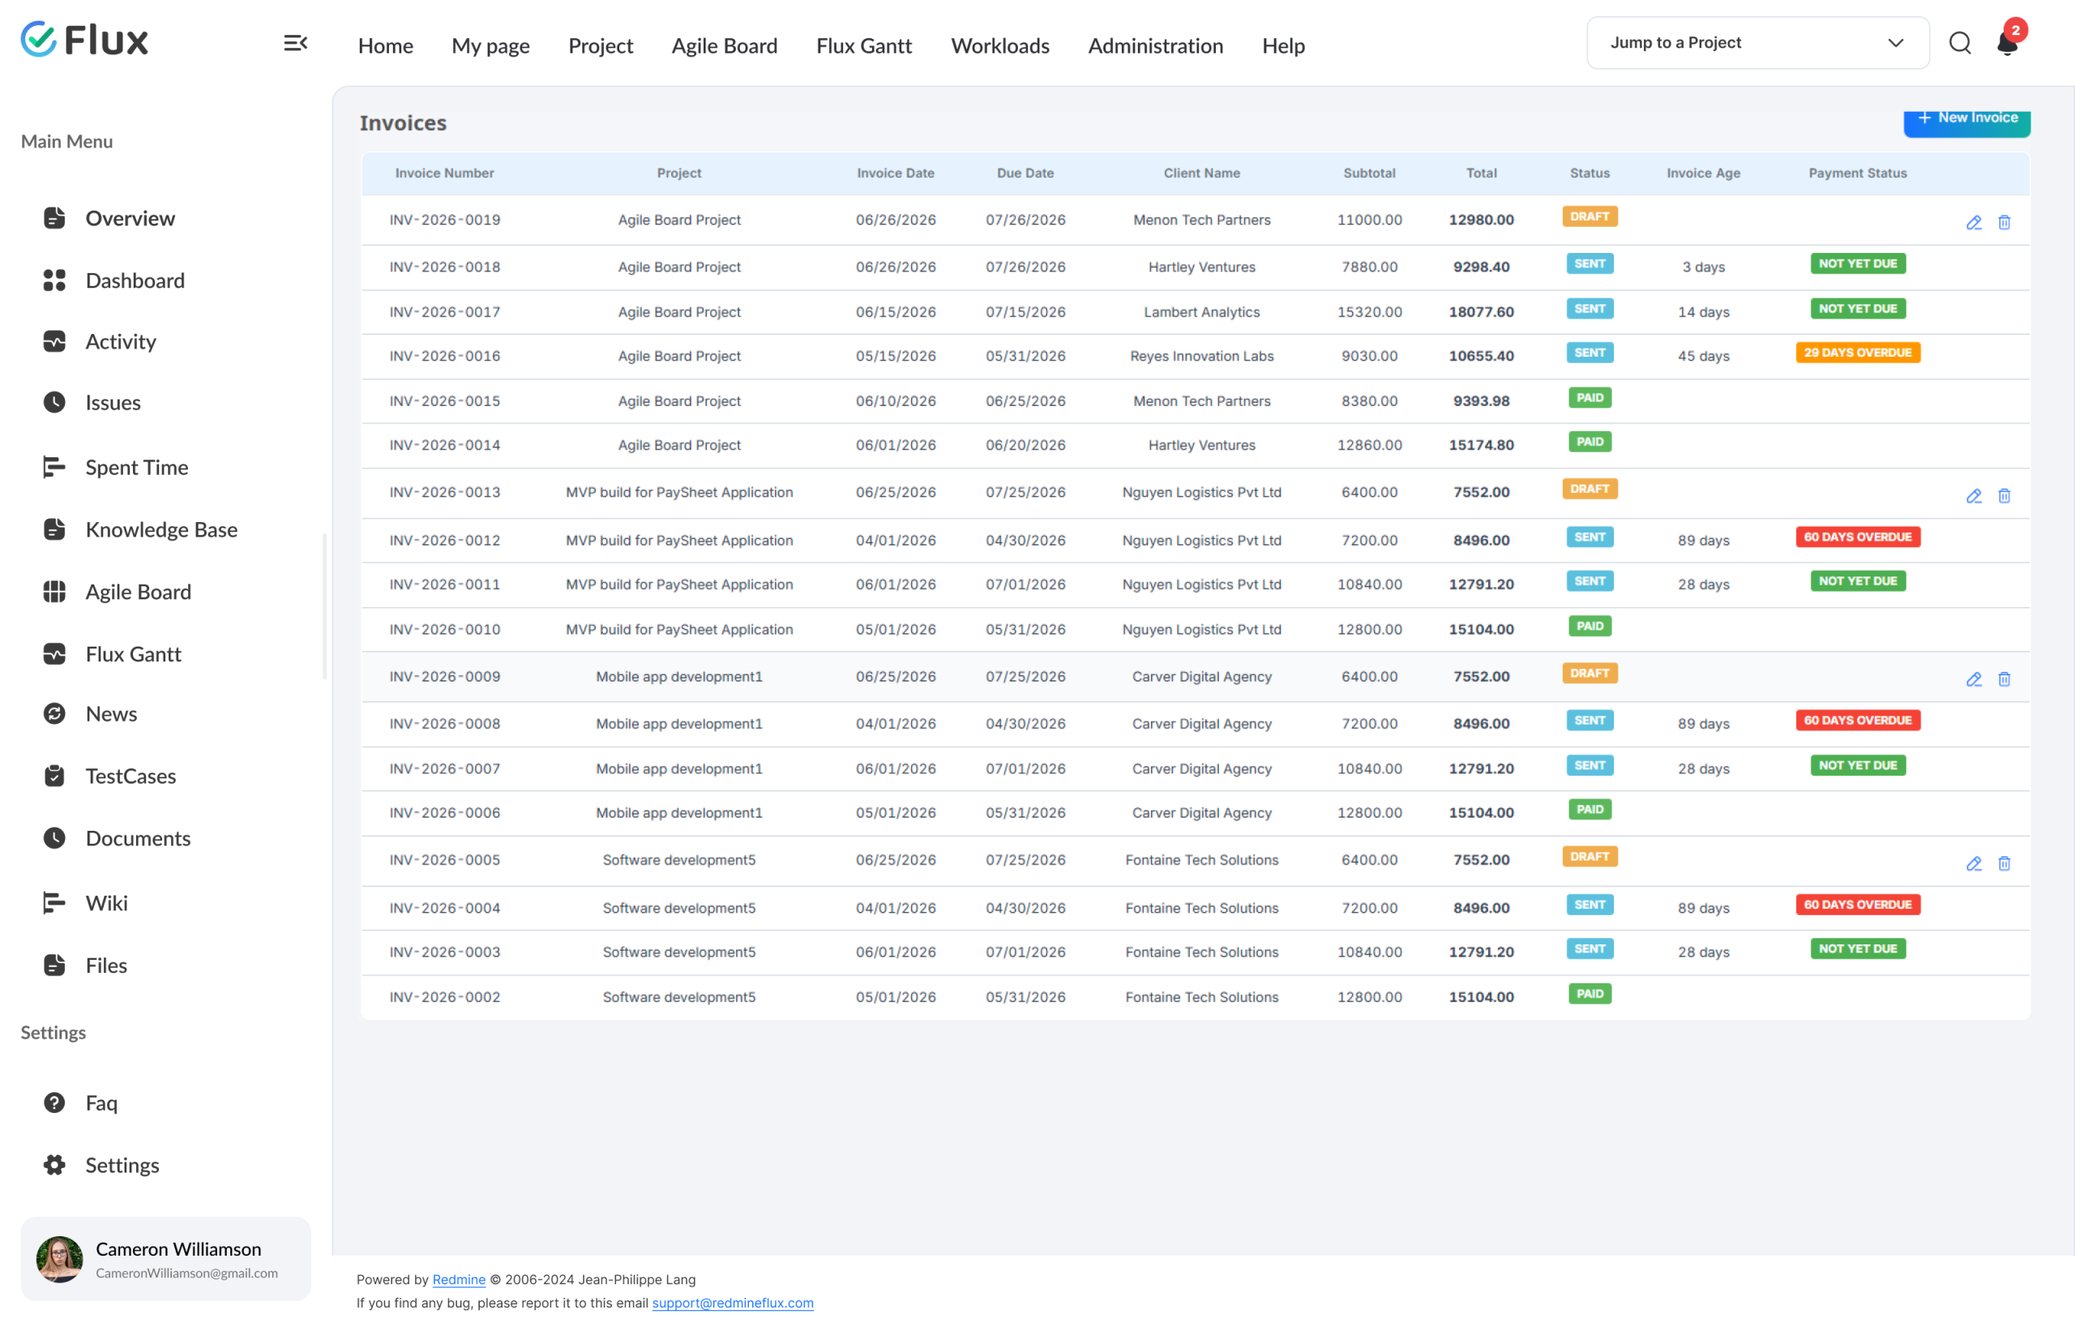Click client name Lambert Analytics
The image size is (2075, 1327).
click(1201, 312)
